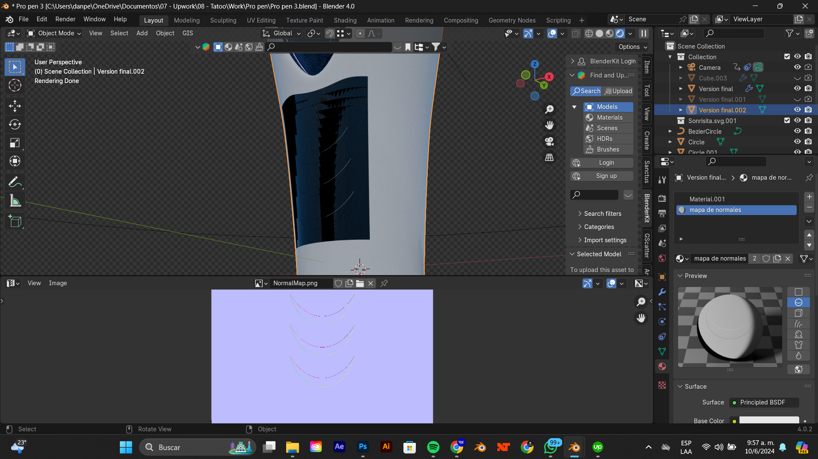Click the material sphere preview
The width and height of the screenshot is (818, 459).
[x=730, y=327]
